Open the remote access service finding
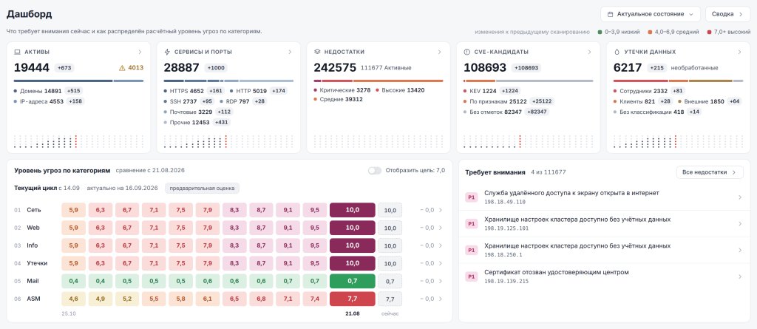The height and width of the screenshot is (329, 757). click(x=604, y=197)
